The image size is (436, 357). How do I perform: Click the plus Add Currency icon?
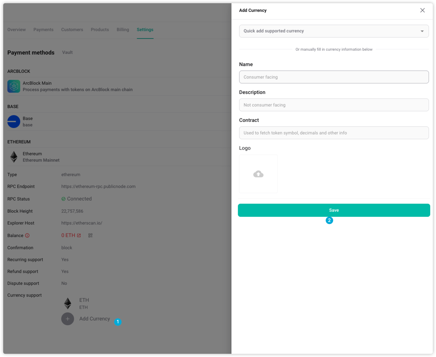68,319
